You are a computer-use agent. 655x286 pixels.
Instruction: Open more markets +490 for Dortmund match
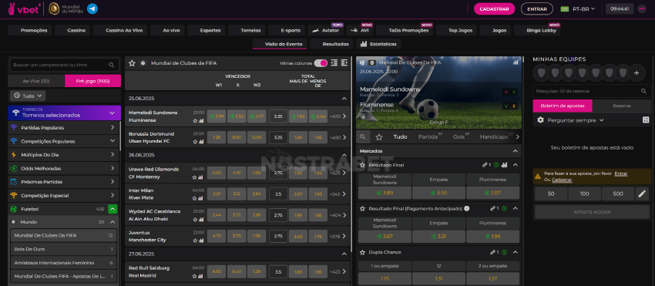(x=338, y=137)
